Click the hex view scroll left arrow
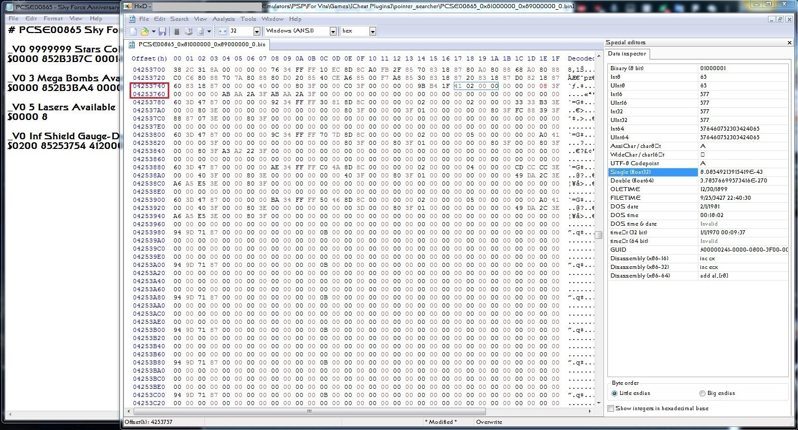 [129, 411]
